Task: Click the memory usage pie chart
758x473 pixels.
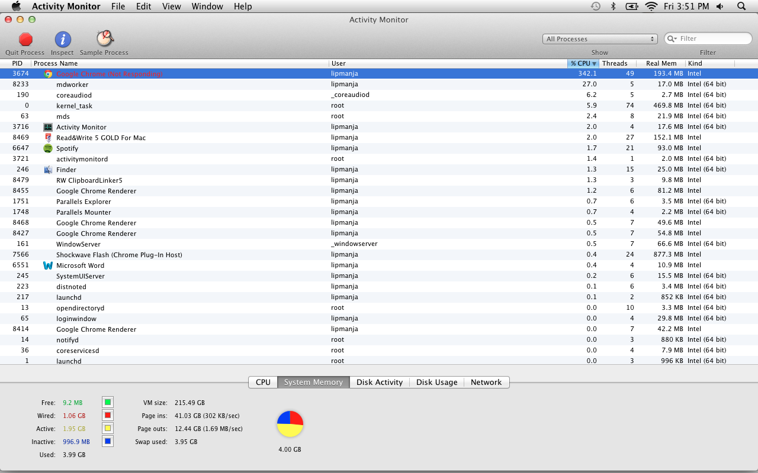Action: 290,424
